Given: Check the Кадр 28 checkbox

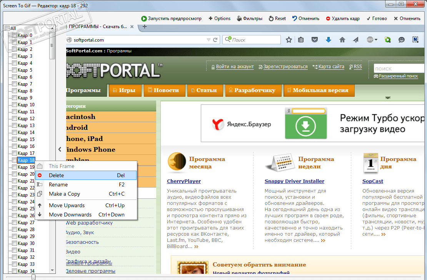Looking at the screenshot, I should pos(15,230).
